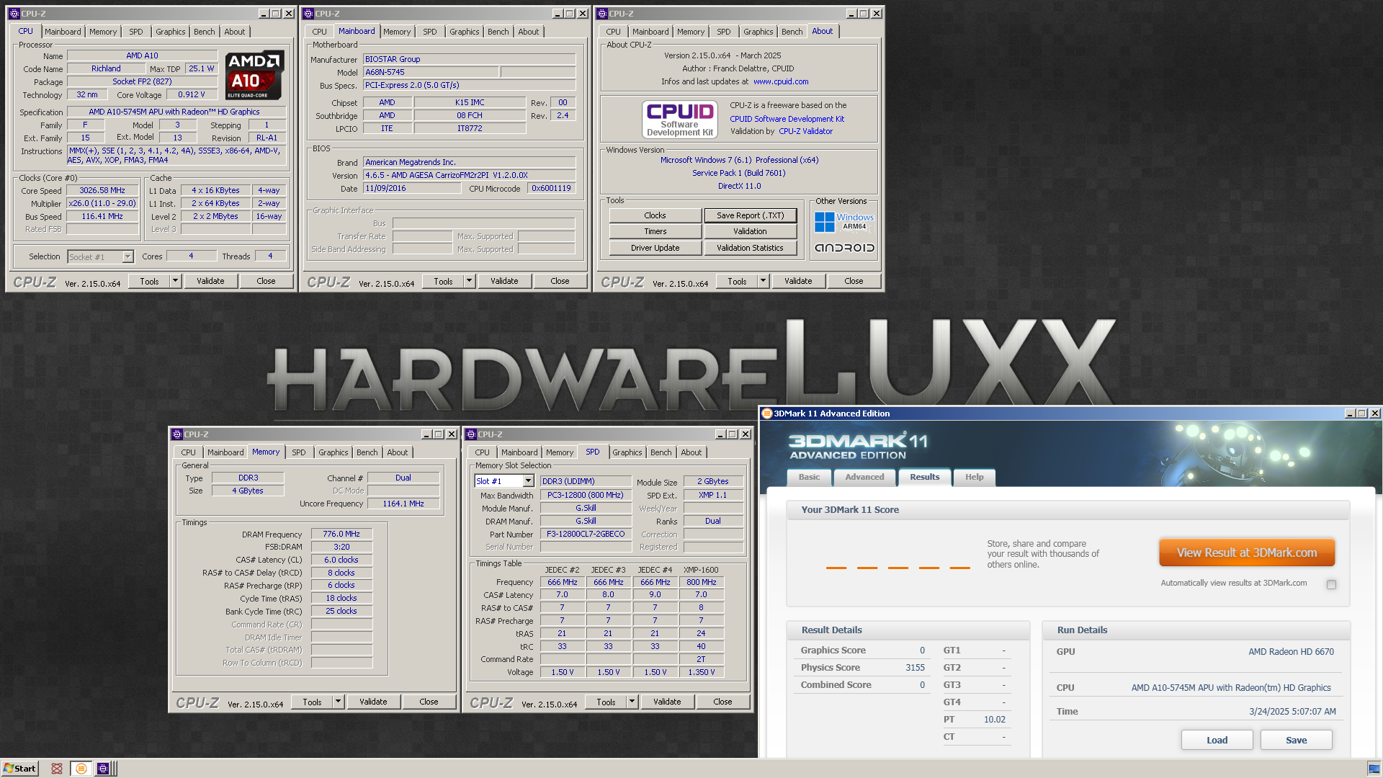Open the CPU-Z Validator link
The image size is (1383, 778).
click(x=805, y=131)
